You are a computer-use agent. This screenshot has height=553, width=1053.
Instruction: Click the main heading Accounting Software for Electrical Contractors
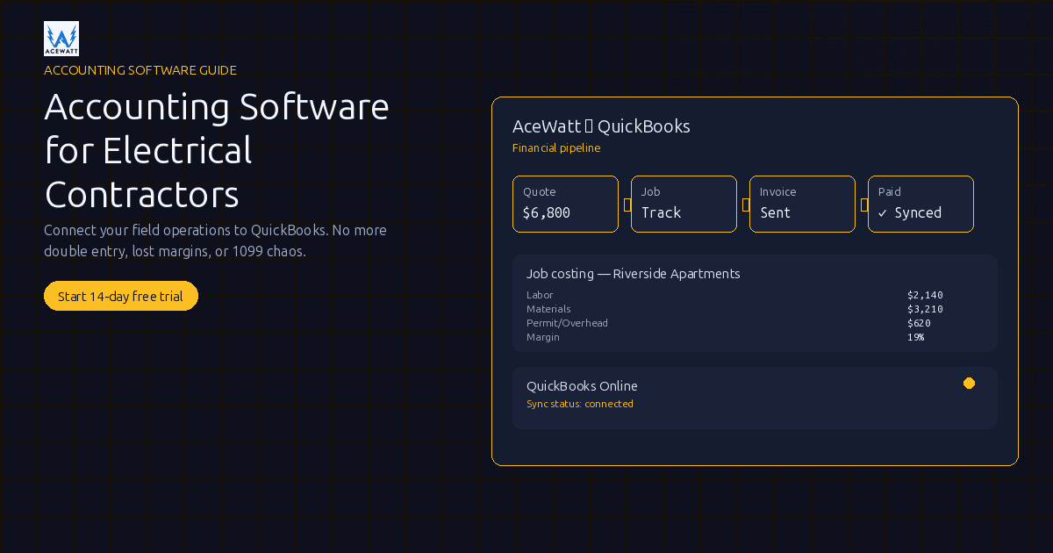217,150
